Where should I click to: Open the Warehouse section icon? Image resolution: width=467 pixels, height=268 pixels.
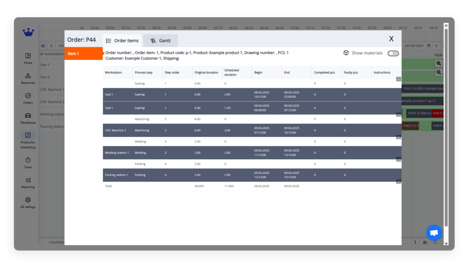coord(28,116)
